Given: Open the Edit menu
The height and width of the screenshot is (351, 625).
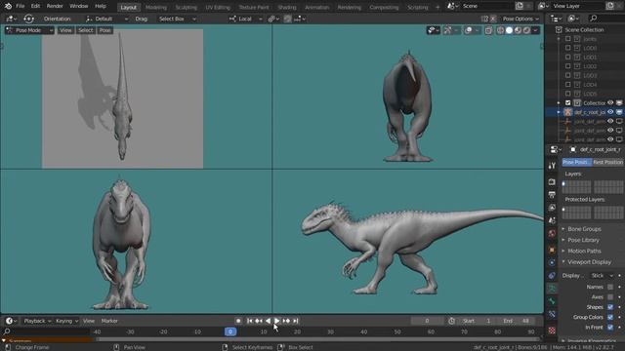Looking at the screenshot, I should tap(35, 6).
